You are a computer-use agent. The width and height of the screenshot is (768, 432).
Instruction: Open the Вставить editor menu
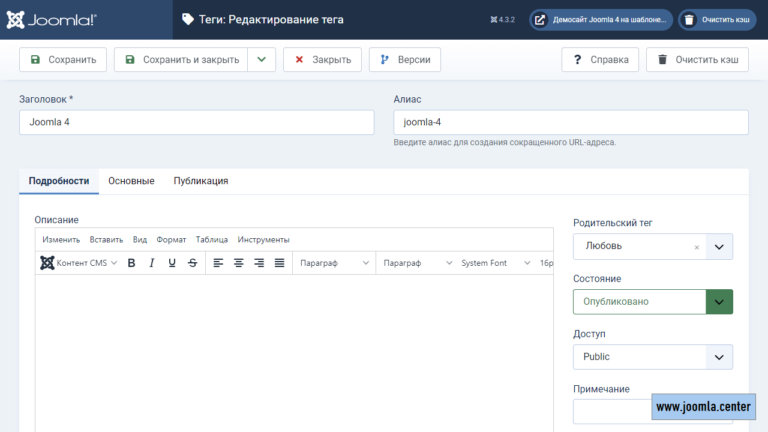pyautogui.click(x=107, y=239)
